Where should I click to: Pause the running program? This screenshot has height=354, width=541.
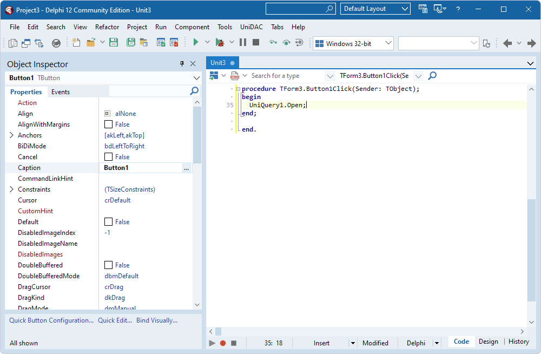tap(243, 42)
